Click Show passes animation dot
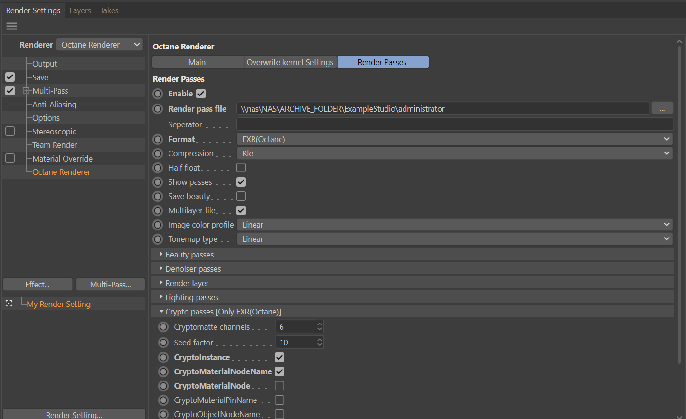This screenshot has height=419, width=686. [158, 182]
